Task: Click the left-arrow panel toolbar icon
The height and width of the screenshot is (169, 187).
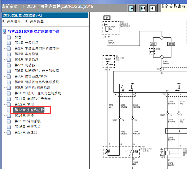Action: pos(153,8)
